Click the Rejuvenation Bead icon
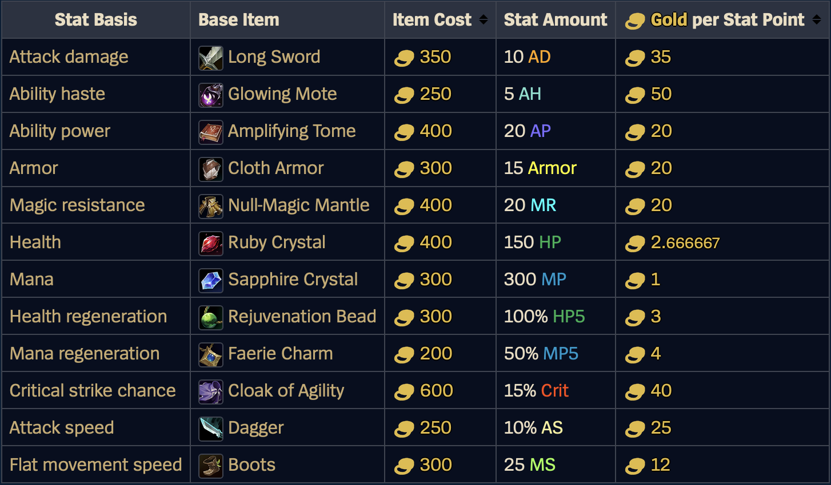The height and width of the screenshot is (485, 831). 210,318
